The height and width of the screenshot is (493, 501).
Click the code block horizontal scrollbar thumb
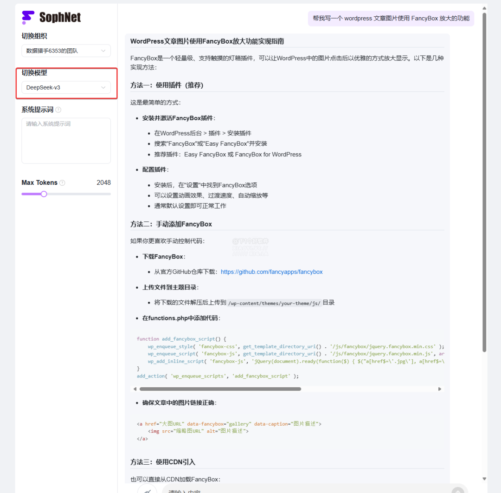(x=220, y=389)
